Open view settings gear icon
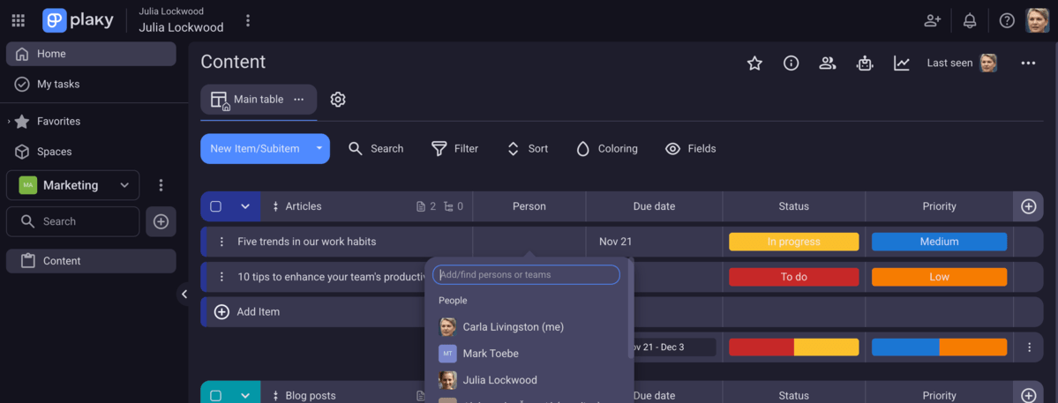The height and width of the screenshot is (403, 1058). (338, 100)
